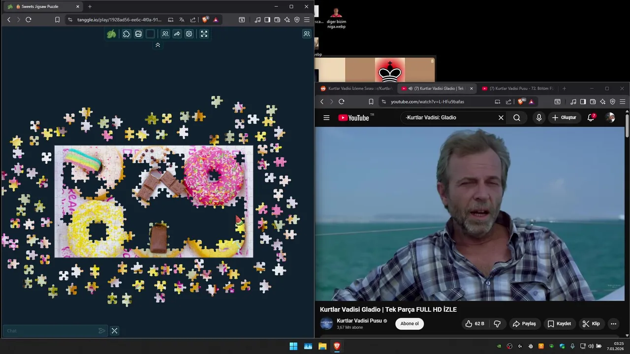
Task: Open Brave Rewards triangle in Tanggle window
Action: pos(216,20)
